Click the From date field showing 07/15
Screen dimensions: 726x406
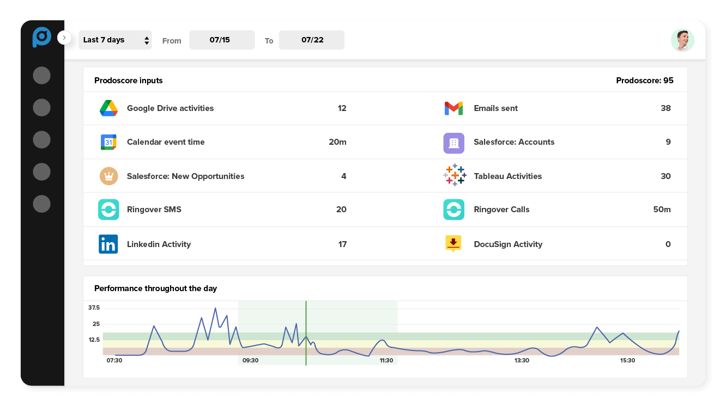222,40
